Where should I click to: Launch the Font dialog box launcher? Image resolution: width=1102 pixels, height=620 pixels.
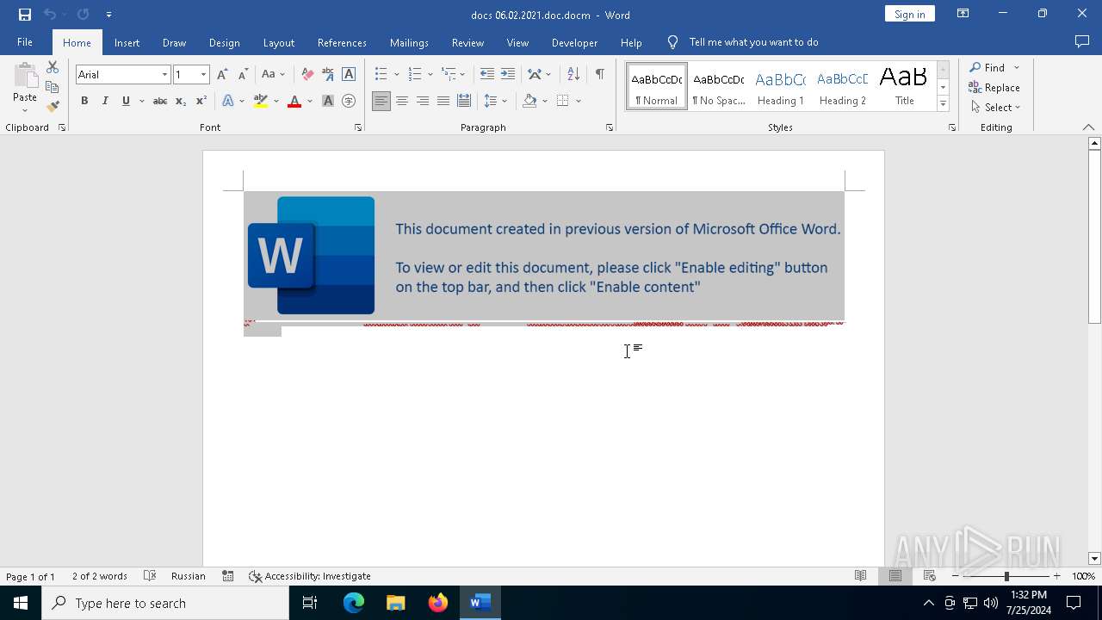[358, 127]
